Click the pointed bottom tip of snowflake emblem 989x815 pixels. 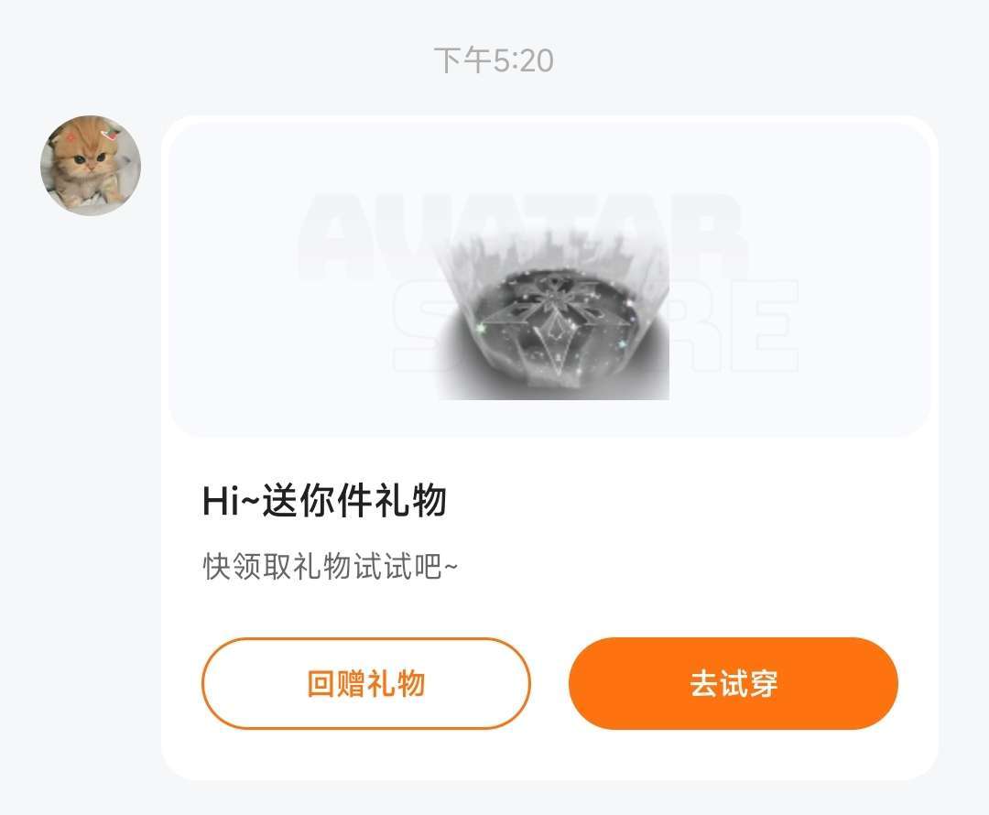[557, 369]
